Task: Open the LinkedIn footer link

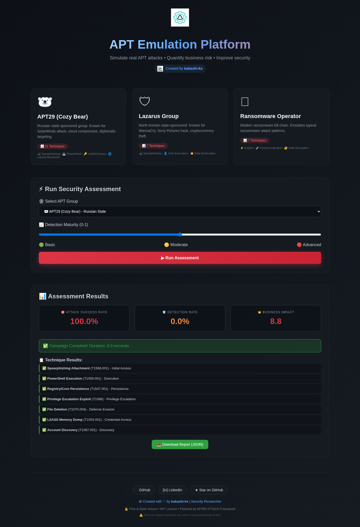Action: point(173,490)
